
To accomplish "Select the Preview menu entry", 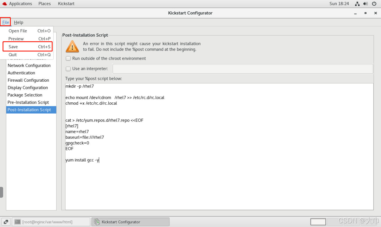I will tap(27, 39).
